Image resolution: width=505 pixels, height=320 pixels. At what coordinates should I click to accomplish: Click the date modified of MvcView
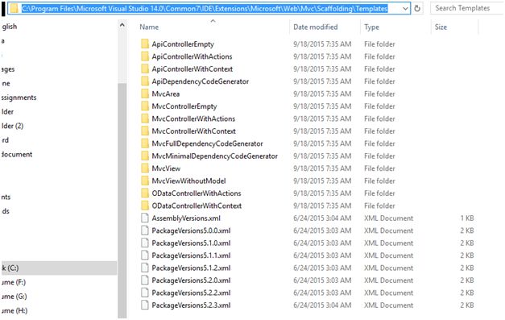[x=322, y=168]
